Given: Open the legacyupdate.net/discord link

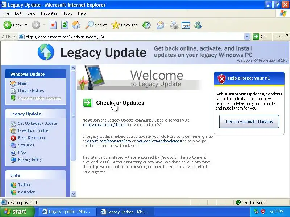Looking at the screenshot, I should pyautogui.click(x=105, y=125).
